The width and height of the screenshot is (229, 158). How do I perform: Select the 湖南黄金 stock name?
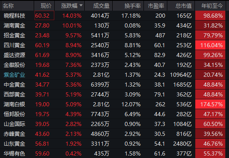coord(14,25)
